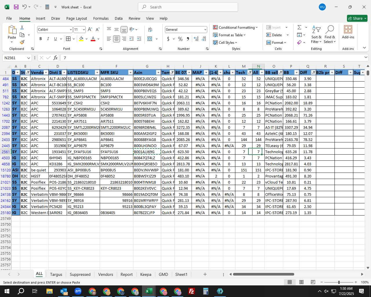
Task: Open filter dropdown for MFR SKU column
Action: coord(130,73)
